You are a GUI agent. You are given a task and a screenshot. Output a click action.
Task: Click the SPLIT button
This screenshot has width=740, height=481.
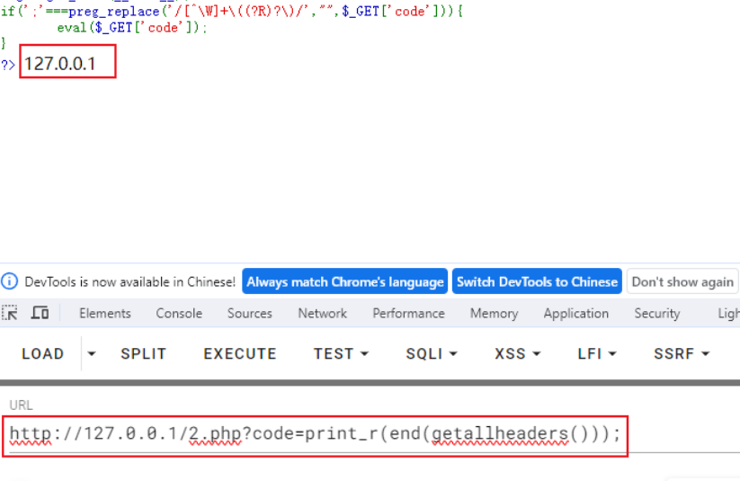[x=144, y=353]
